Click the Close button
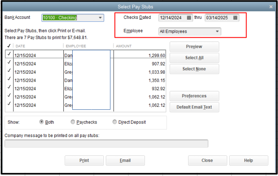 (x=207, y=160)
